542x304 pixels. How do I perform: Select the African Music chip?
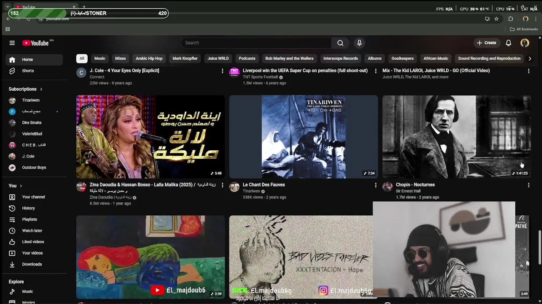tap(436, 58)
